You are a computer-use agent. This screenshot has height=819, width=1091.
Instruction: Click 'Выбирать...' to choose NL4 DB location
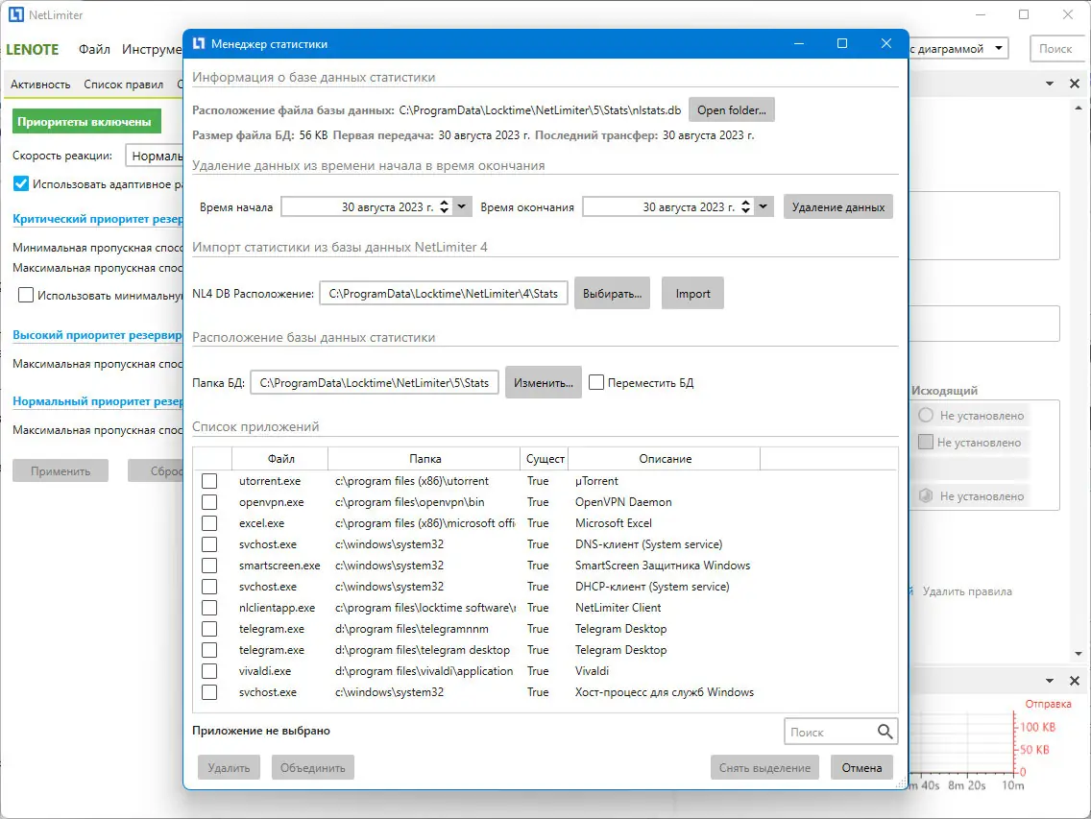point(613,294)
